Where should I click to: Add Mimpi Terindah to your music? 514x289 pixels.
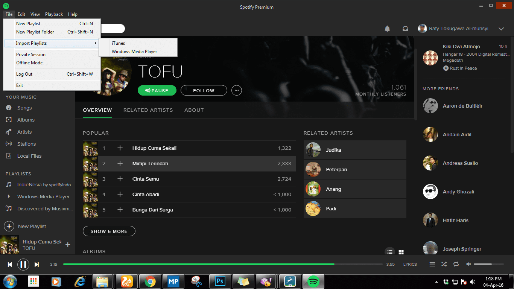120,163
